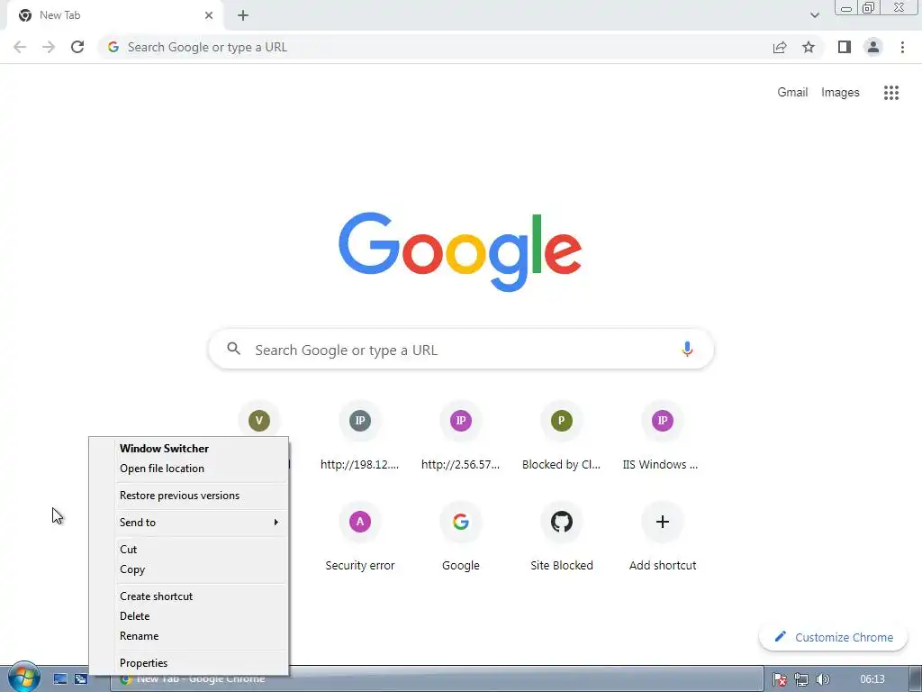Open the Security error shortcut
Viewport: 922px width, 692px height.
(360, 537)
